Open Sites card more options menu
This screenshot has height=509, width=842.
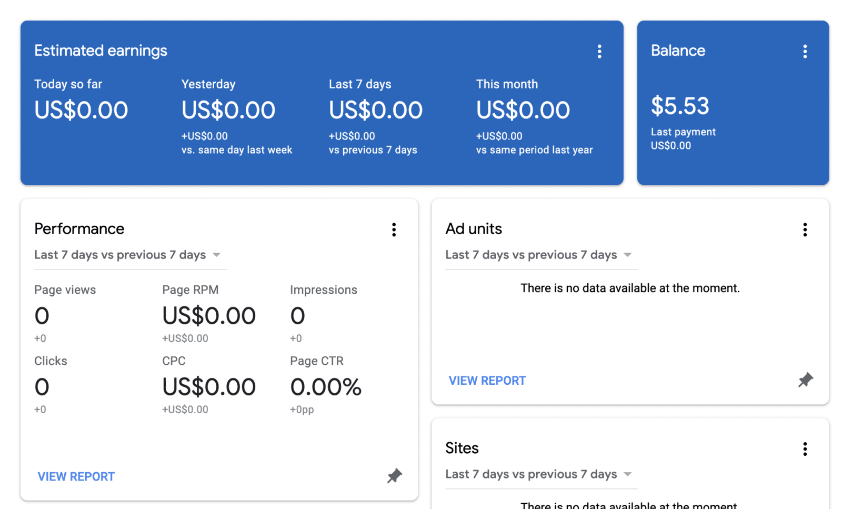(x=805, y=449)
